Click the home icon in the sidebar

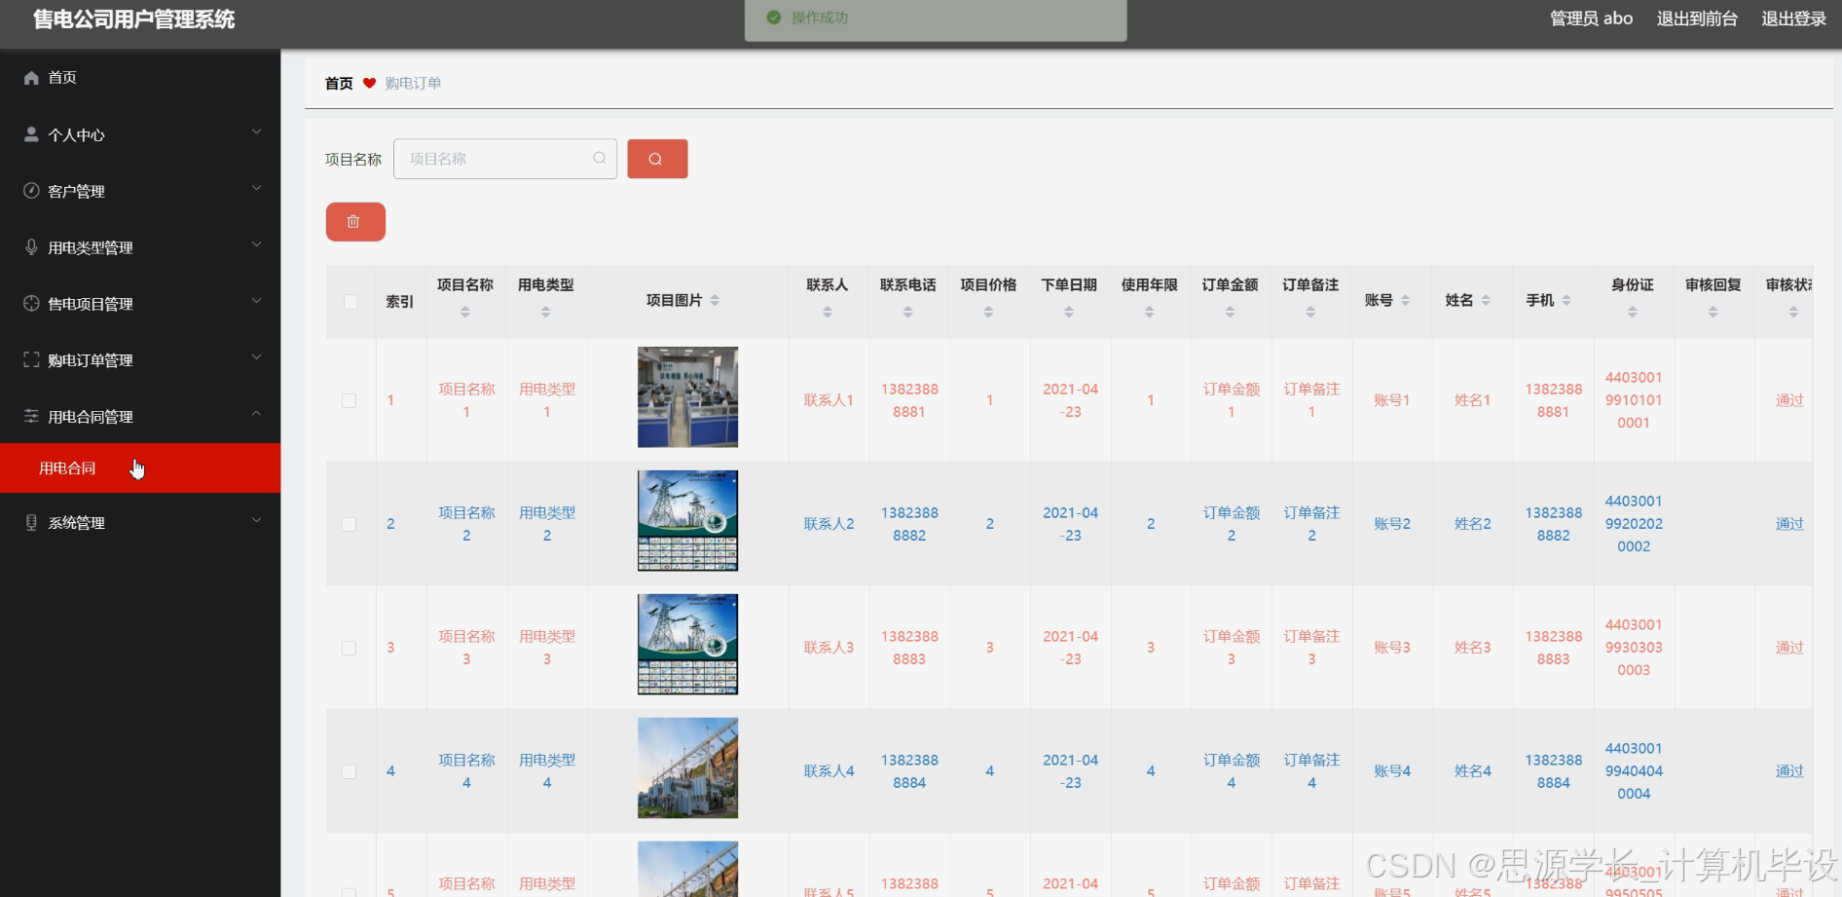31,78
